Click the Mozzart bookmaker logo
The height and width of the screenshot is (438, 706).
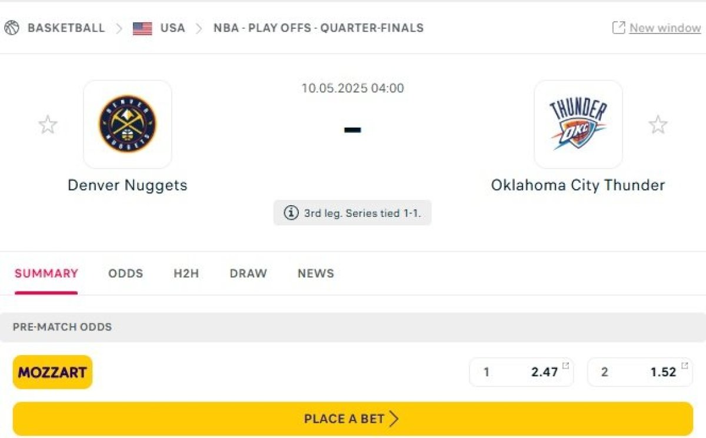click(52, 372)
